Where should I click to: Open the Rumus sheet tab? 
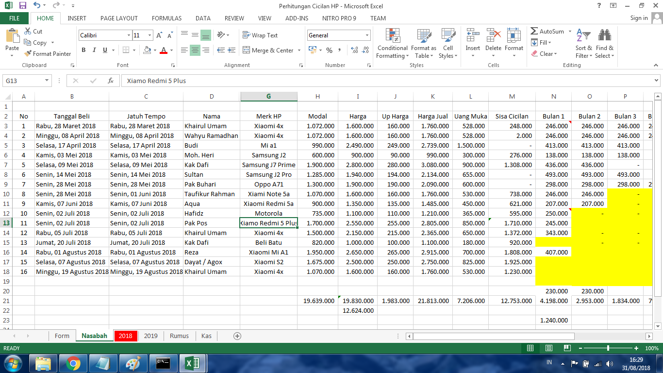pyautogui.click(x=179, y=336)
